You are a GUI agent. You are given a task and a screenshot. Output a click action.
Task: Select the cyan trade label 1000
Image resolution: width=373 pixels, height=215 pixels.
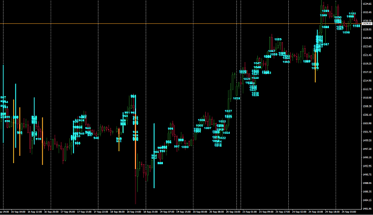[185, 147]
